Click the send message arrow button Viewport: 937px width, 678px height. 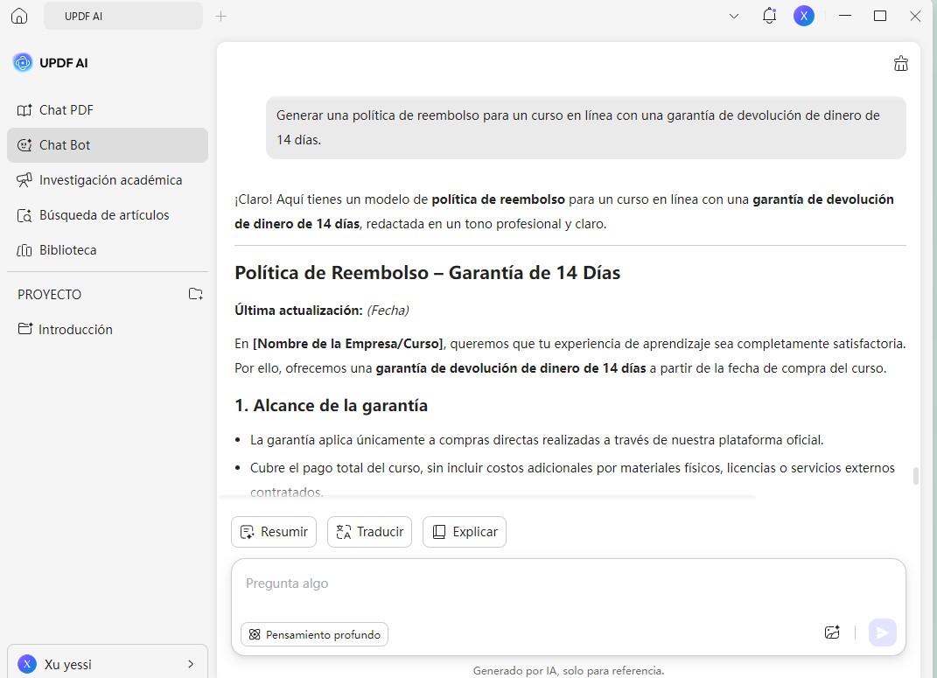882,633
